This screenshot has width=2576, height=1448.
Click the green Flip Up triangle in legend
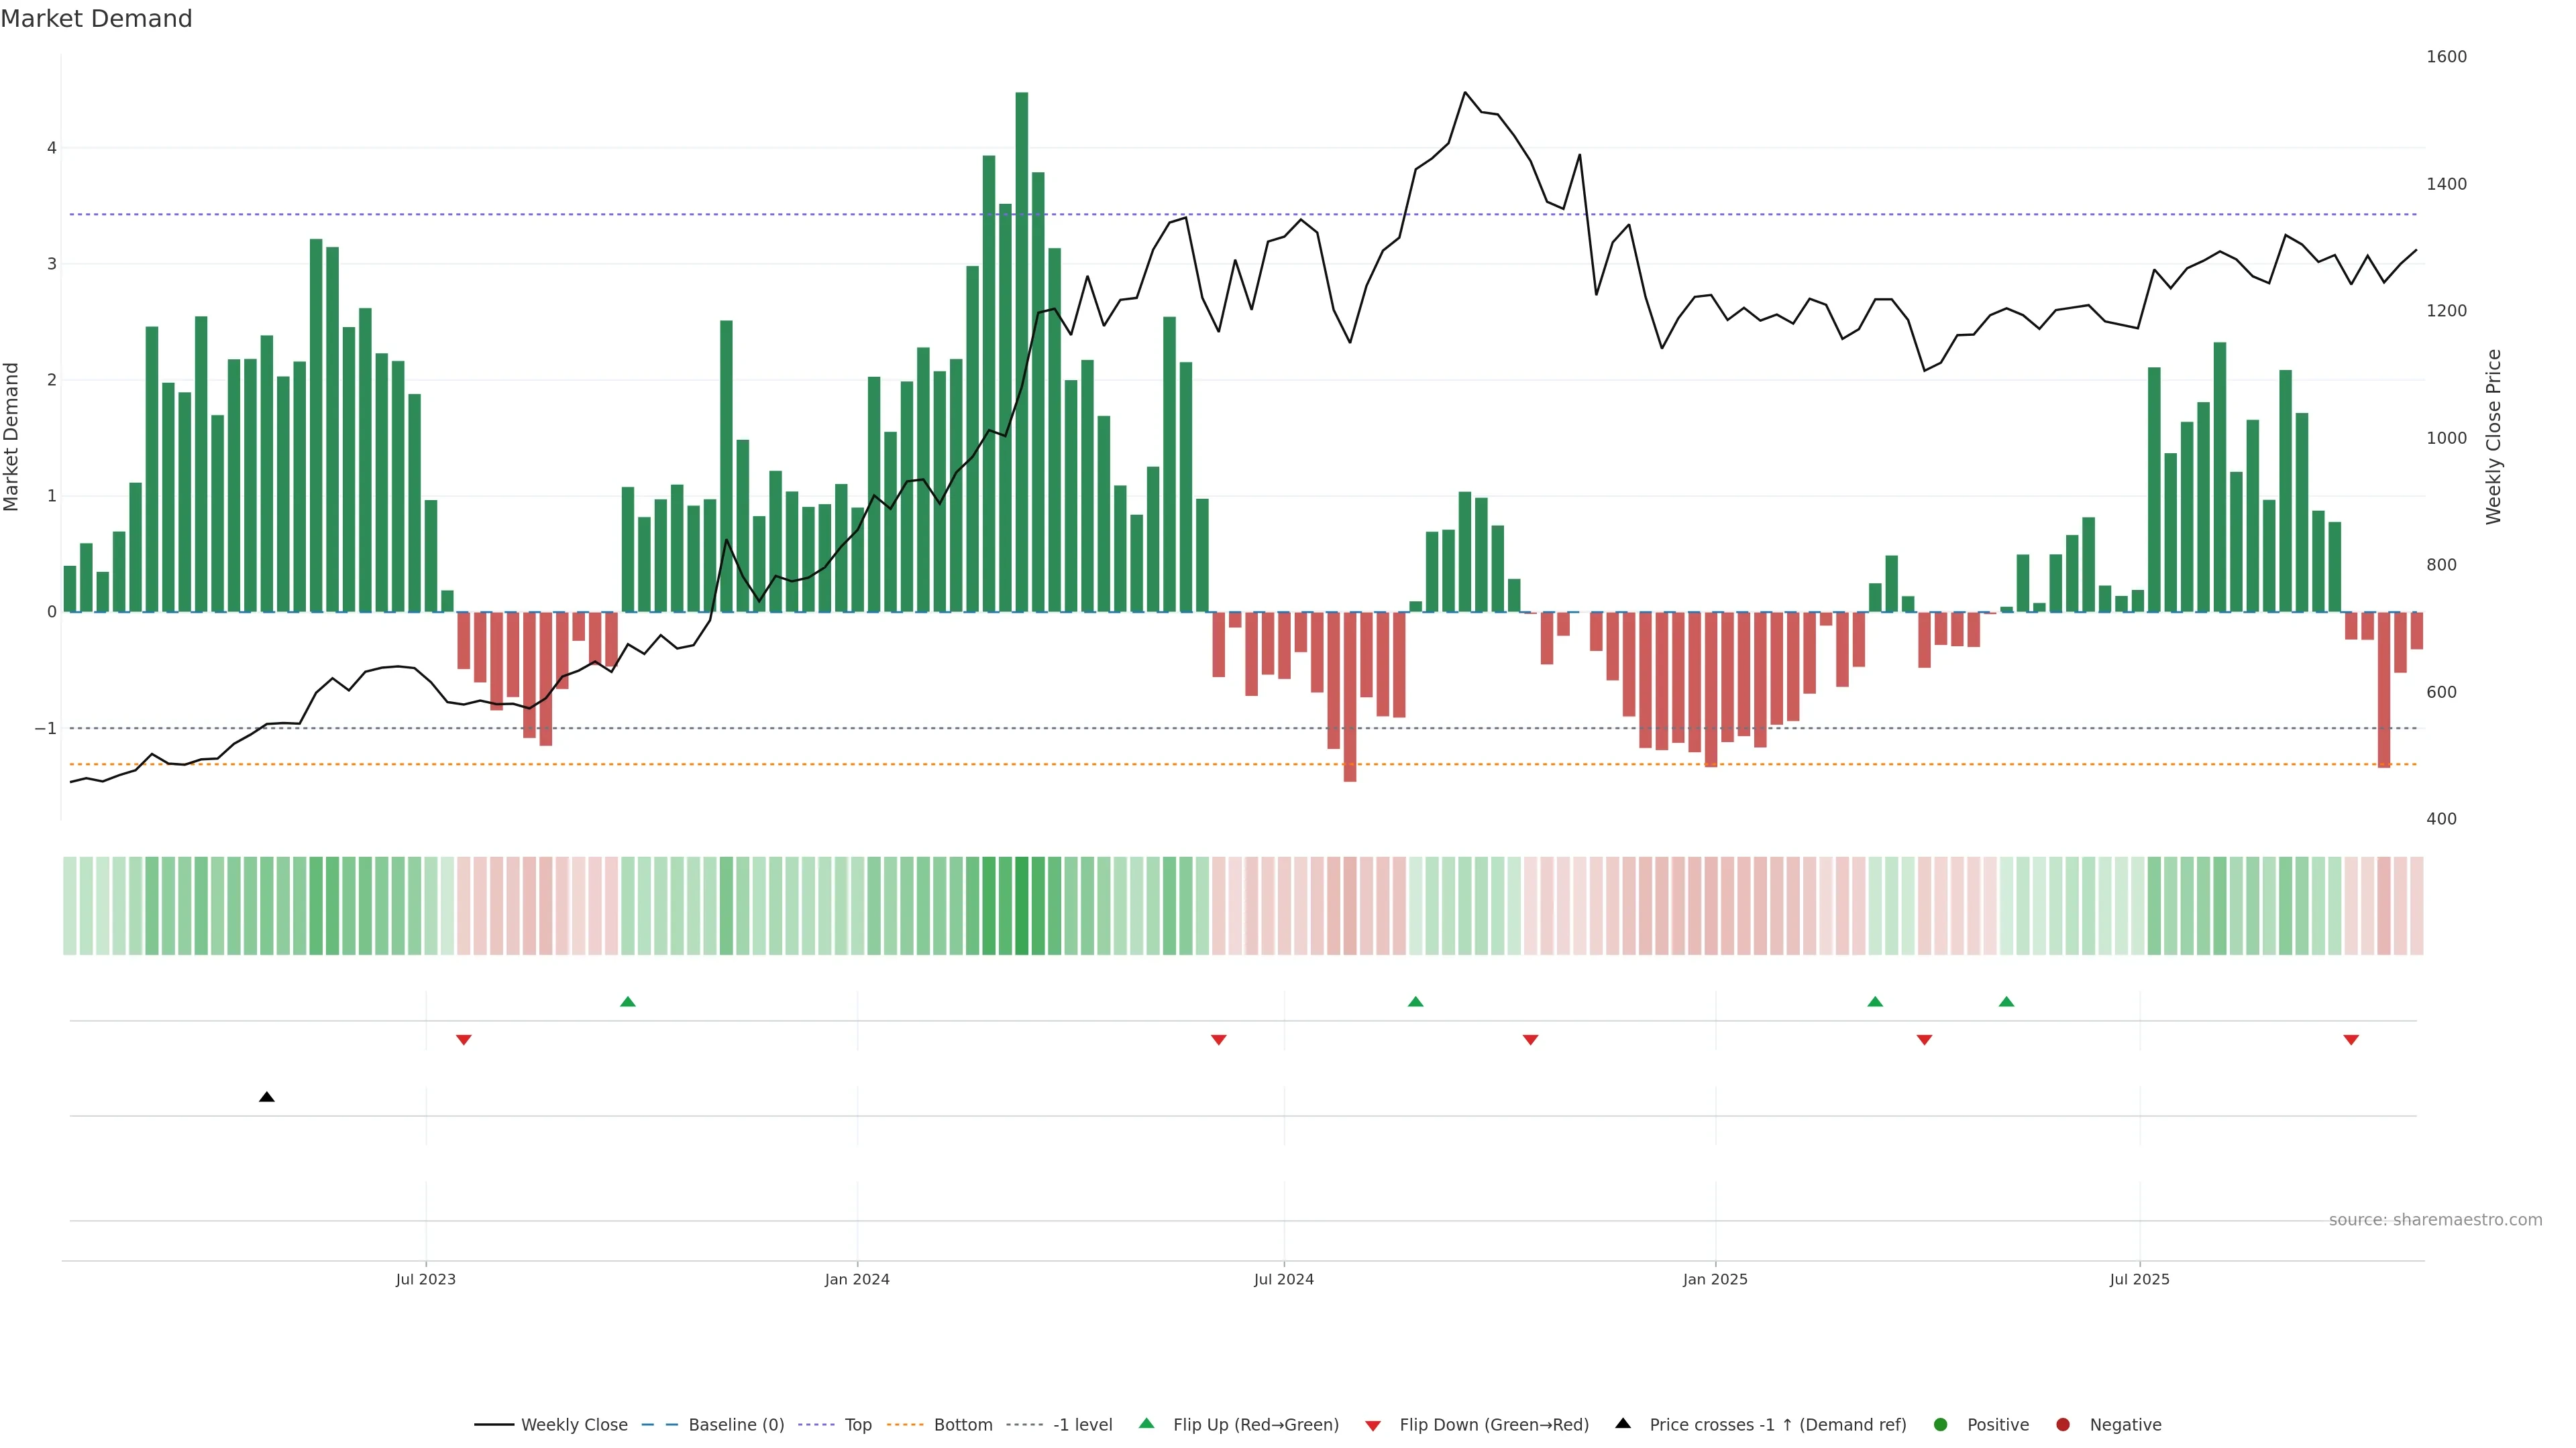(1147, 1423)
